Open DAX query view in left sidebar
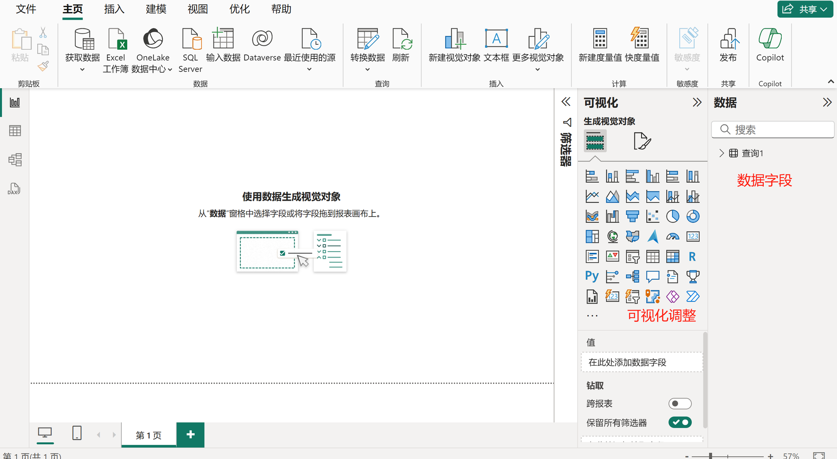 [x=15, y=189]
